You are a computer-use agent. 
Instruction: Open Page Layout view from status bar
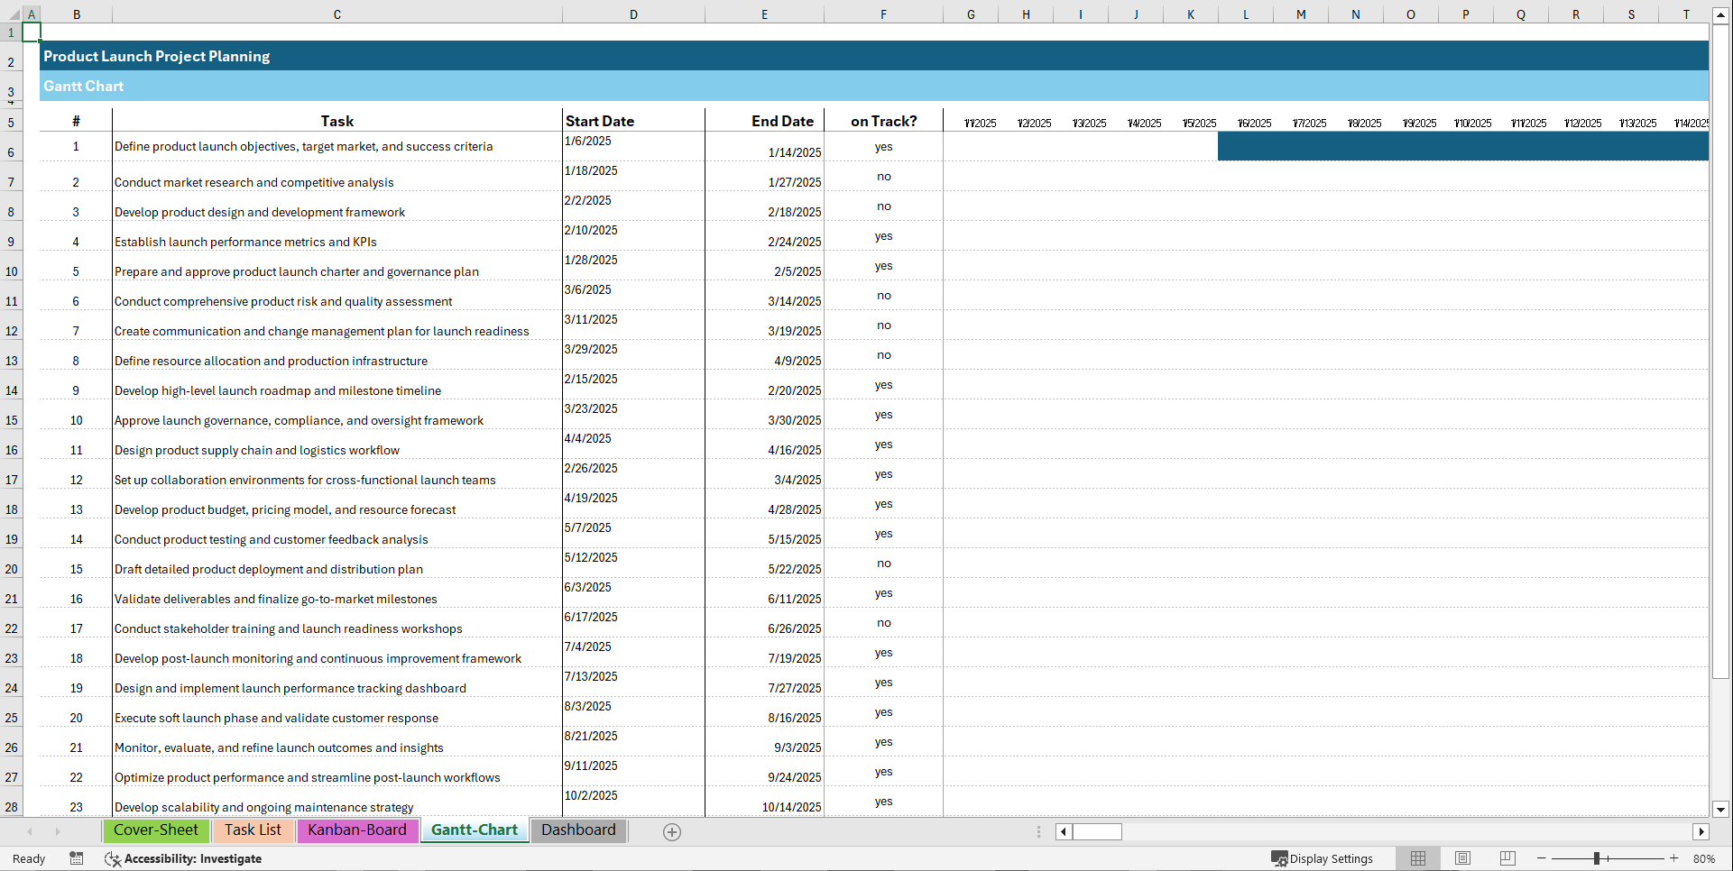coord(1462,858)
